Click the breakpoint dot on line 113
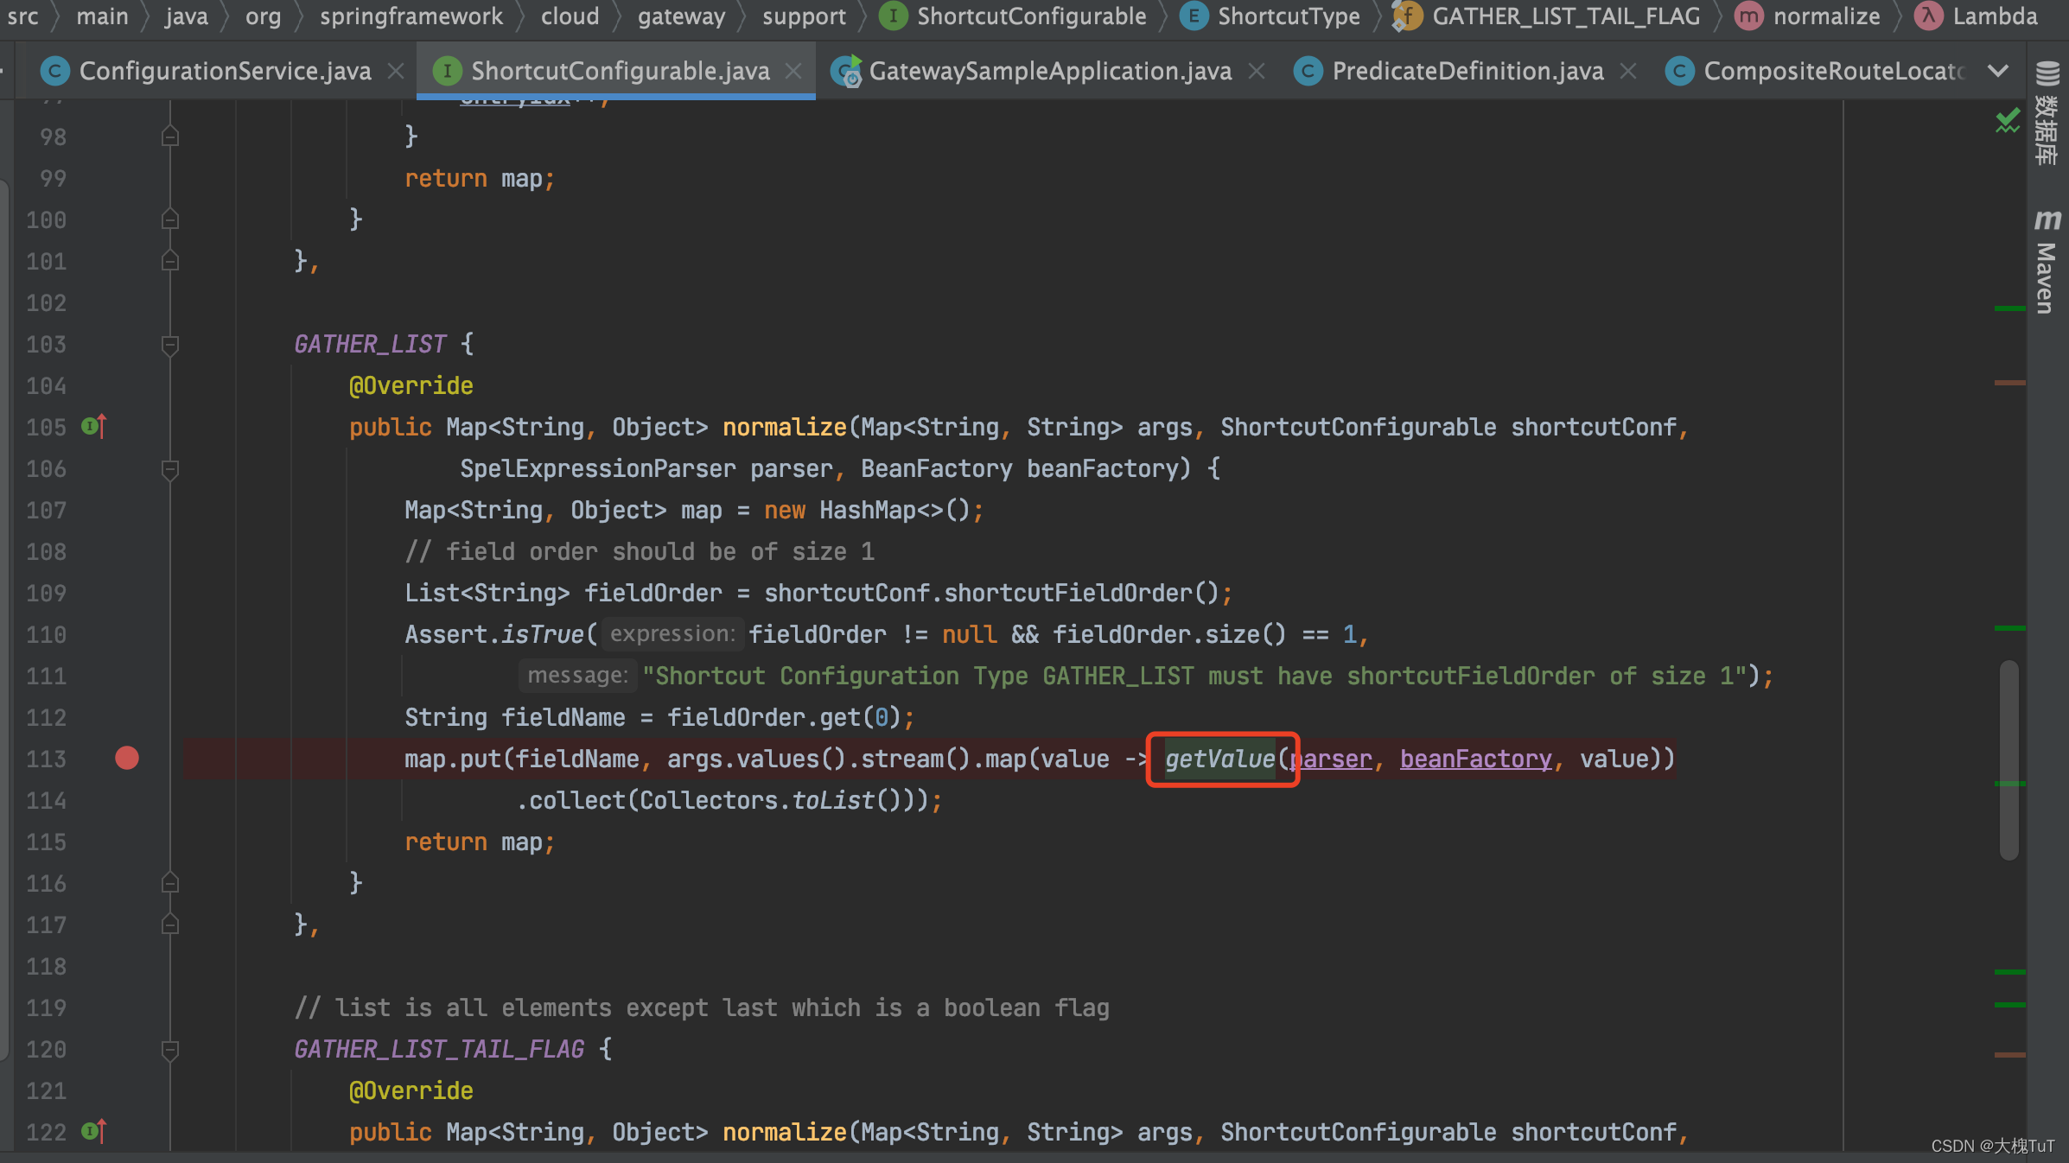This screenshot has width=2069, height=1163. (x=127, y=758)
